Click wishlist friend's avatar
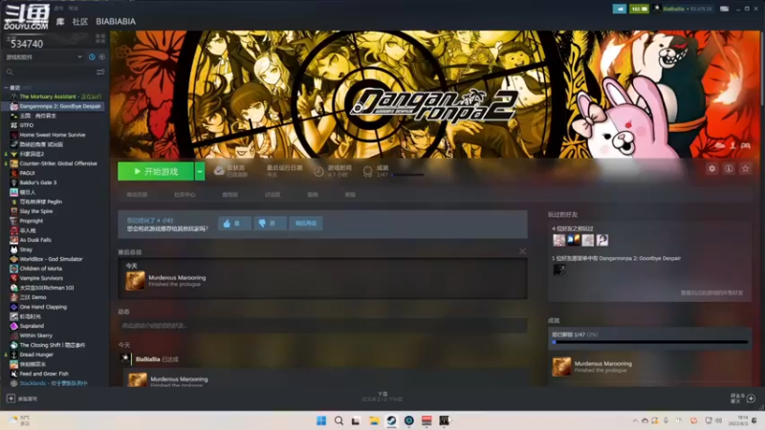The height and width of the screenshot is (430, 765). click(x=559, y=269)
